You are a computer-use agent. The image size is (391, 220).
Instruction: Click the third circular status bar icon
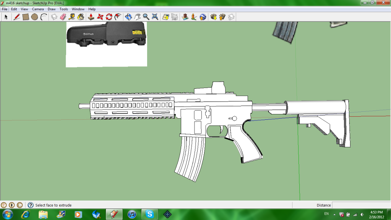click(x=20, y=205)
